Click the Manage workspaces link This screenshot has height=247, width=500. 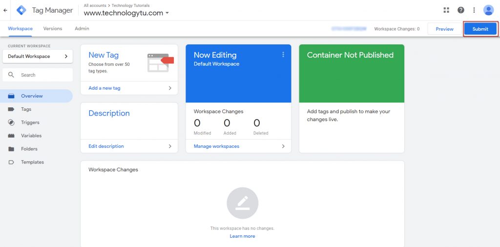click(216, 146)
